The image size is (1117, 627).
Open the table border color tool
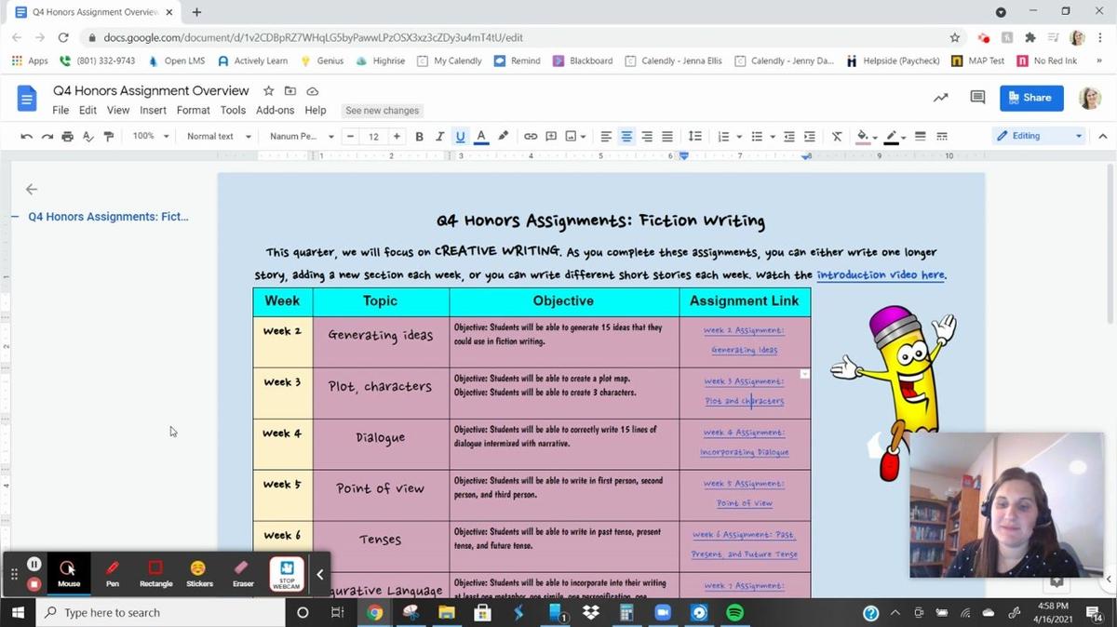point(894,136)
